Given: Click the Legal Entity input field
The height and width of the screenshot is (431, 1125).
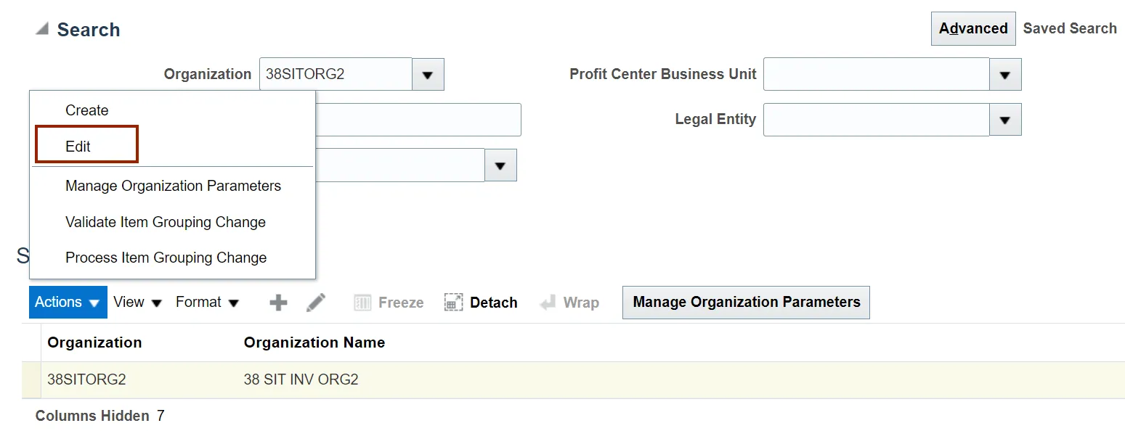Looking at the screenshot, I should pyautogui.click(x=876, y=120).
